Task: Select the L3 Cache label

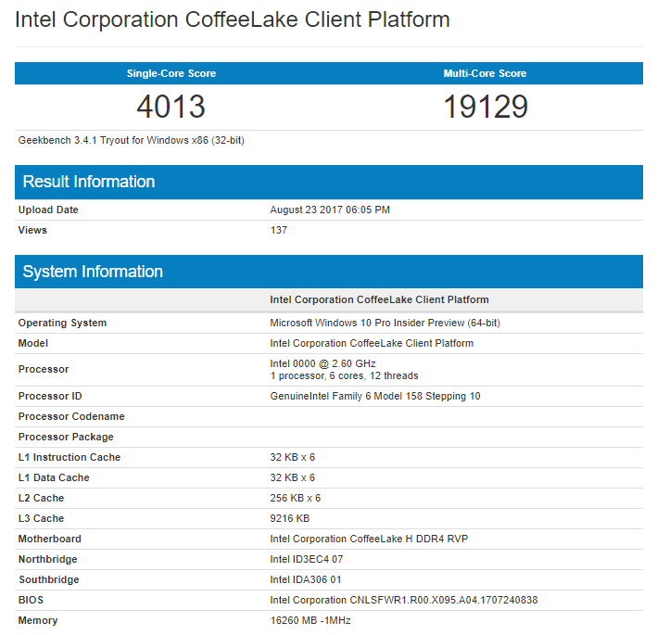Action: (x=41, y=518)
